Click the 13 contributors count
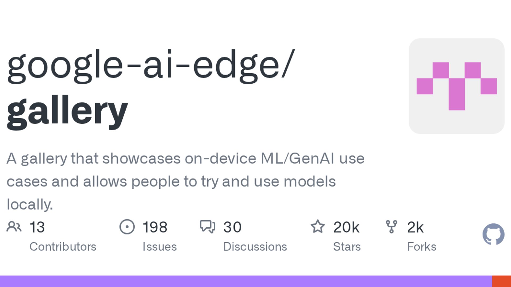 (x=37, y=227)
